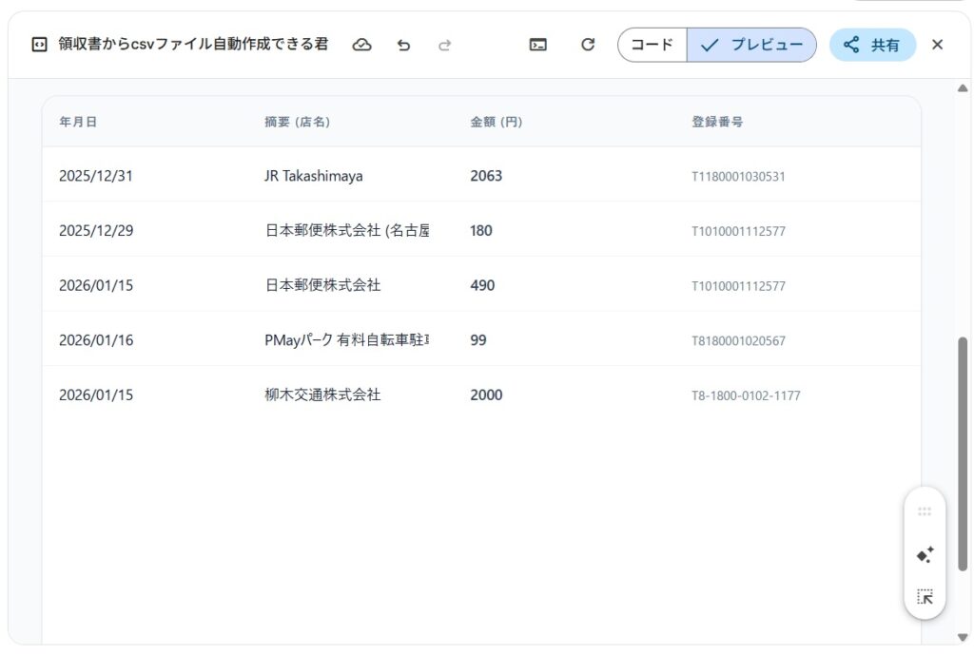Click the 年月日 column header
This screenshot has width=974, height=655.
click(78, 122)
